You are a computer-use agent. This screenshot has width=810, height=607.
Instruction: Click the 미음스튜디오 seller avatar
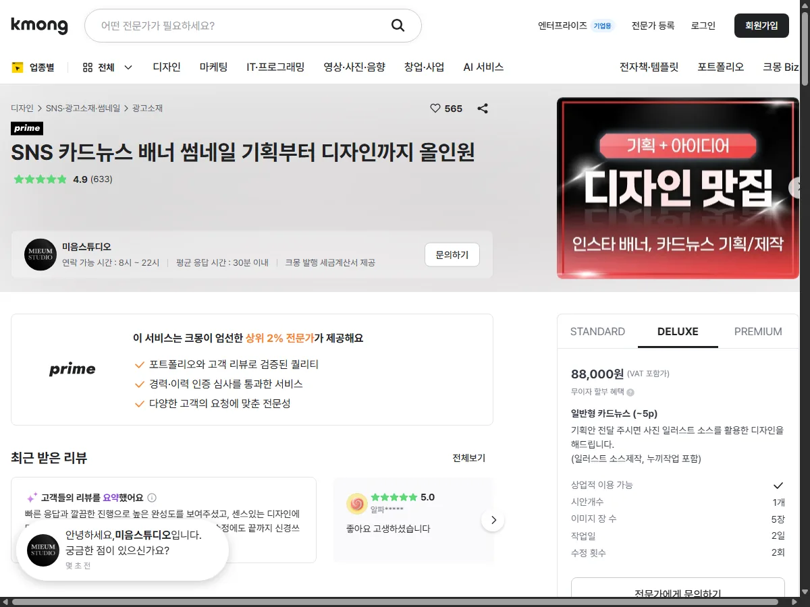40,254
